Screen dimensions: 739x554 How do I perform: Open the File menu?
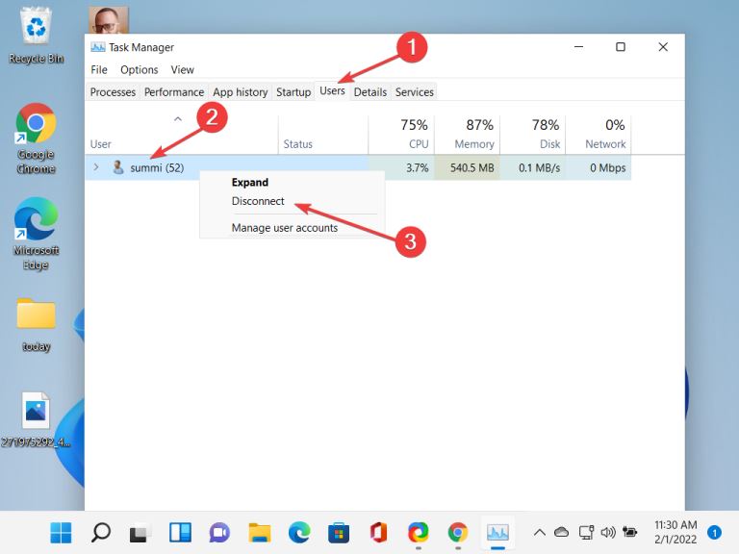[99, 69]
